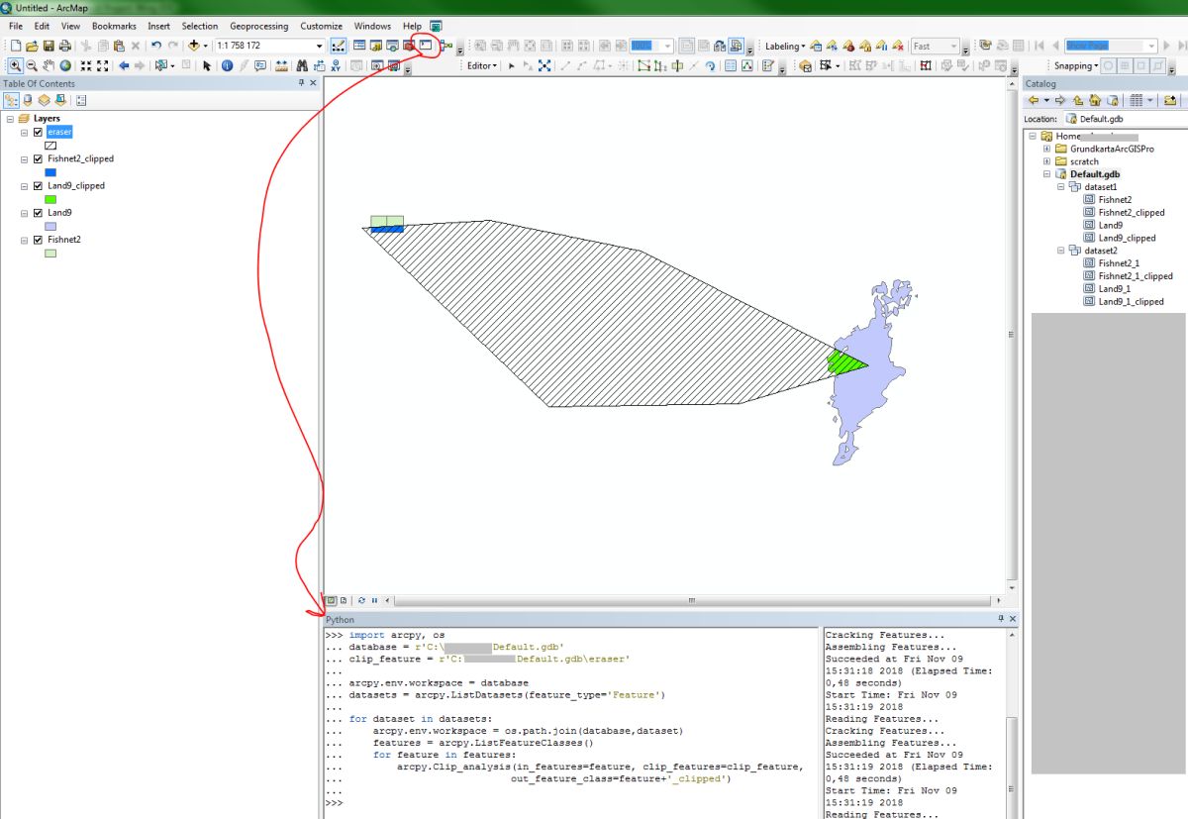
Task: Print the map using the printer icon
Action: [64, 46]
